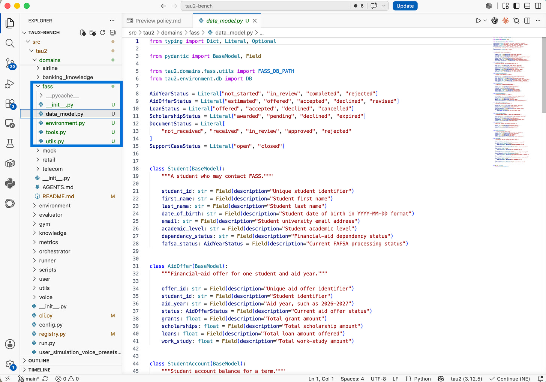
Task: Select interpreter tau2 (3.12.5)
Action: (466, 379)
